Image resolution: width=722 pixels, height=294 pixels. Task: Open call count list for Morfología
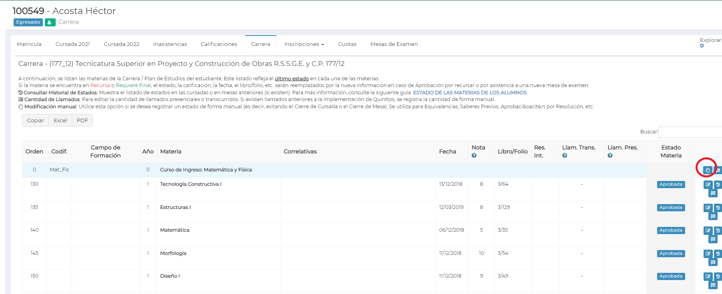(x=713, y=262)
